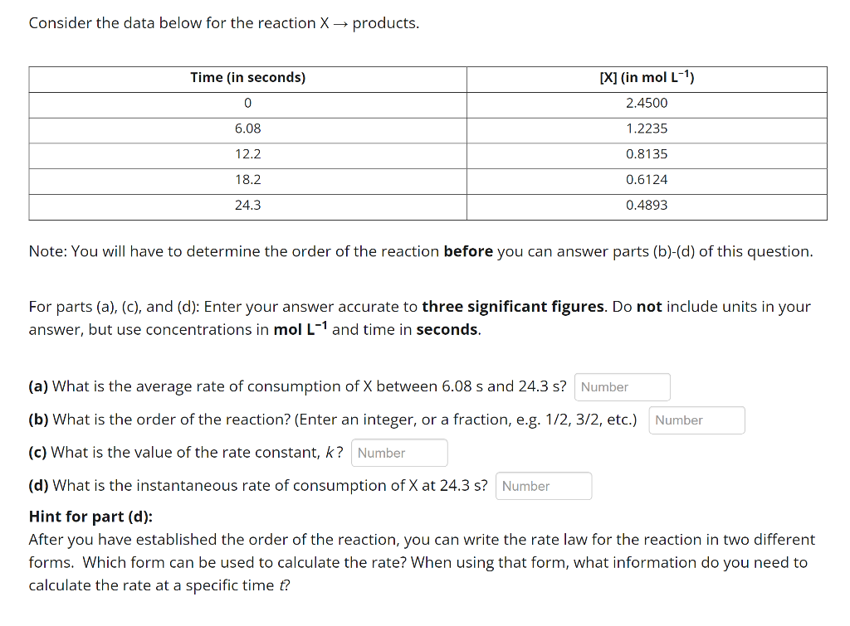Image resolution: width=850 pixels, height=626 pixels.
Task: Click the table cell showing 2.4500
Action: point(647,103)
